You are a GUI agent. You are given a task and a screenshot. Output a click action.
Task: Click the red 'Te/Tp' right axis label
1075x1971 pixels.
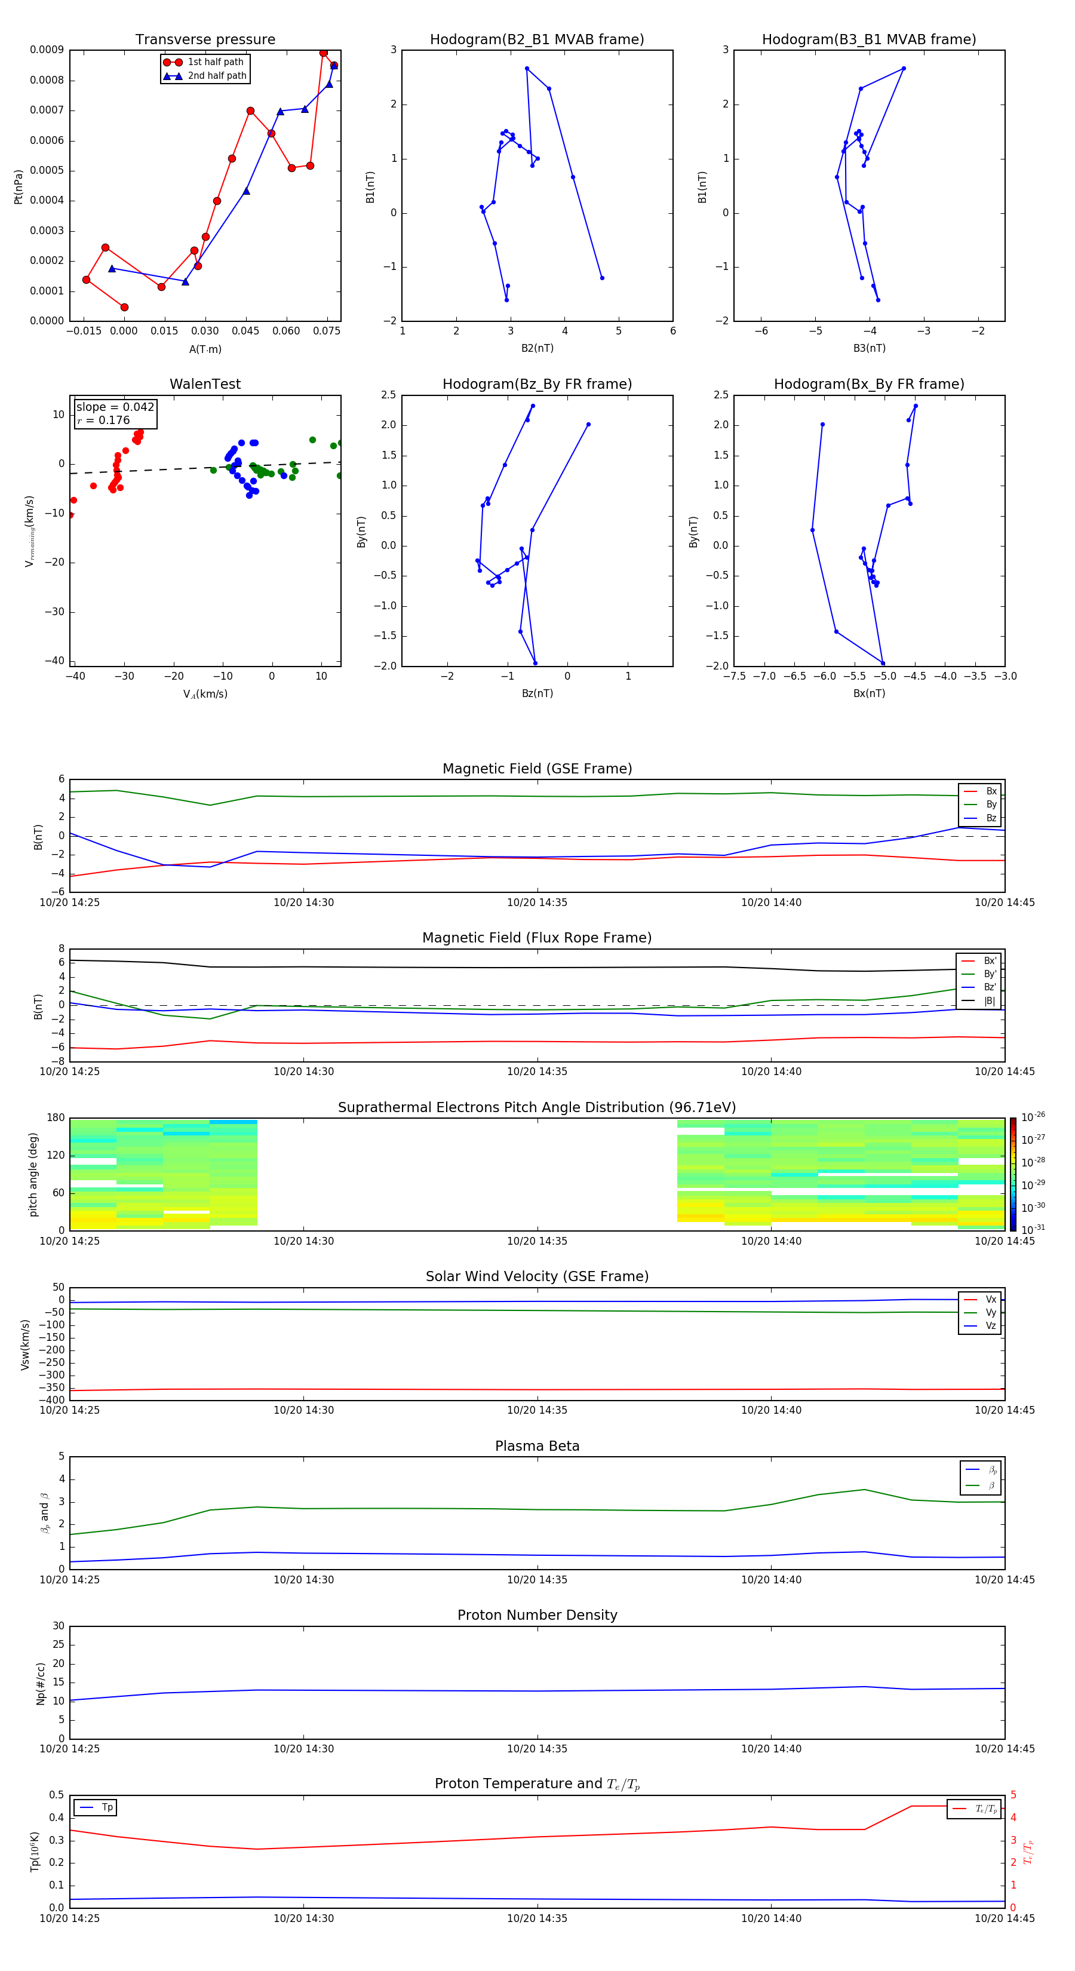point(1028,1852)
